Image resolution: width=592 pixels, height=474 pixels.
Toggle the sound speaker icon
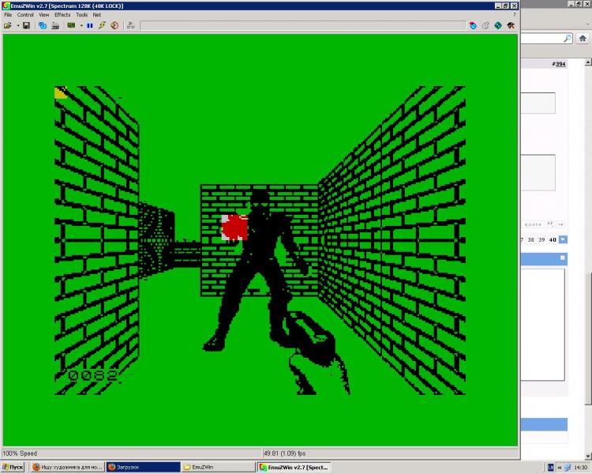pos(114,25)
